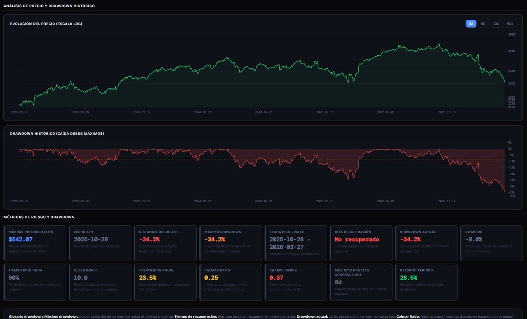This screenshot has width=527, height=319.
Task: Show the MAX price history range
Action: (x=510, y=24)
